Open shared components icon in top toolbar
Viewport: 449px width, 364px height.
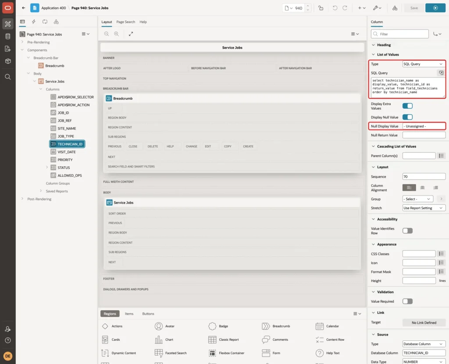tap(395, 8)
